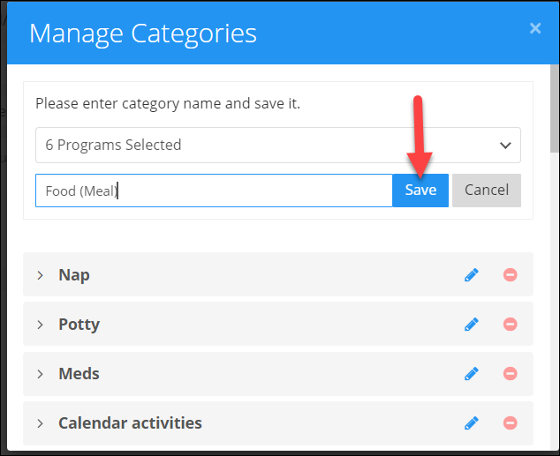Viewport: 560px width, 456px height.
Task: Edit the Calendar activities category
Action: point(472,423)
